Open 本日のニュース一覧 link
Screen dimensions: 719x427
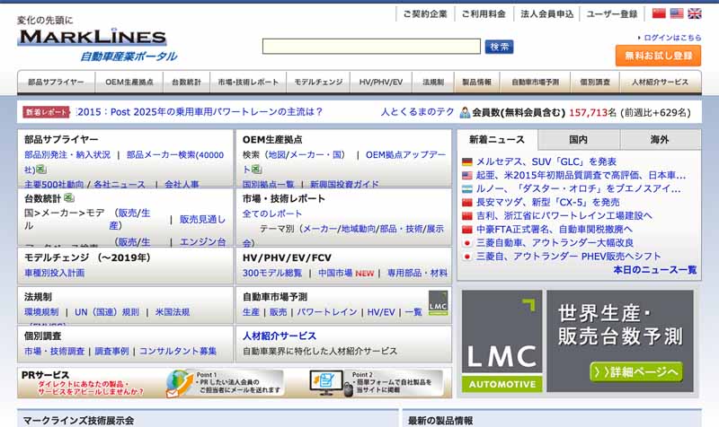click(x=655, y=270)
